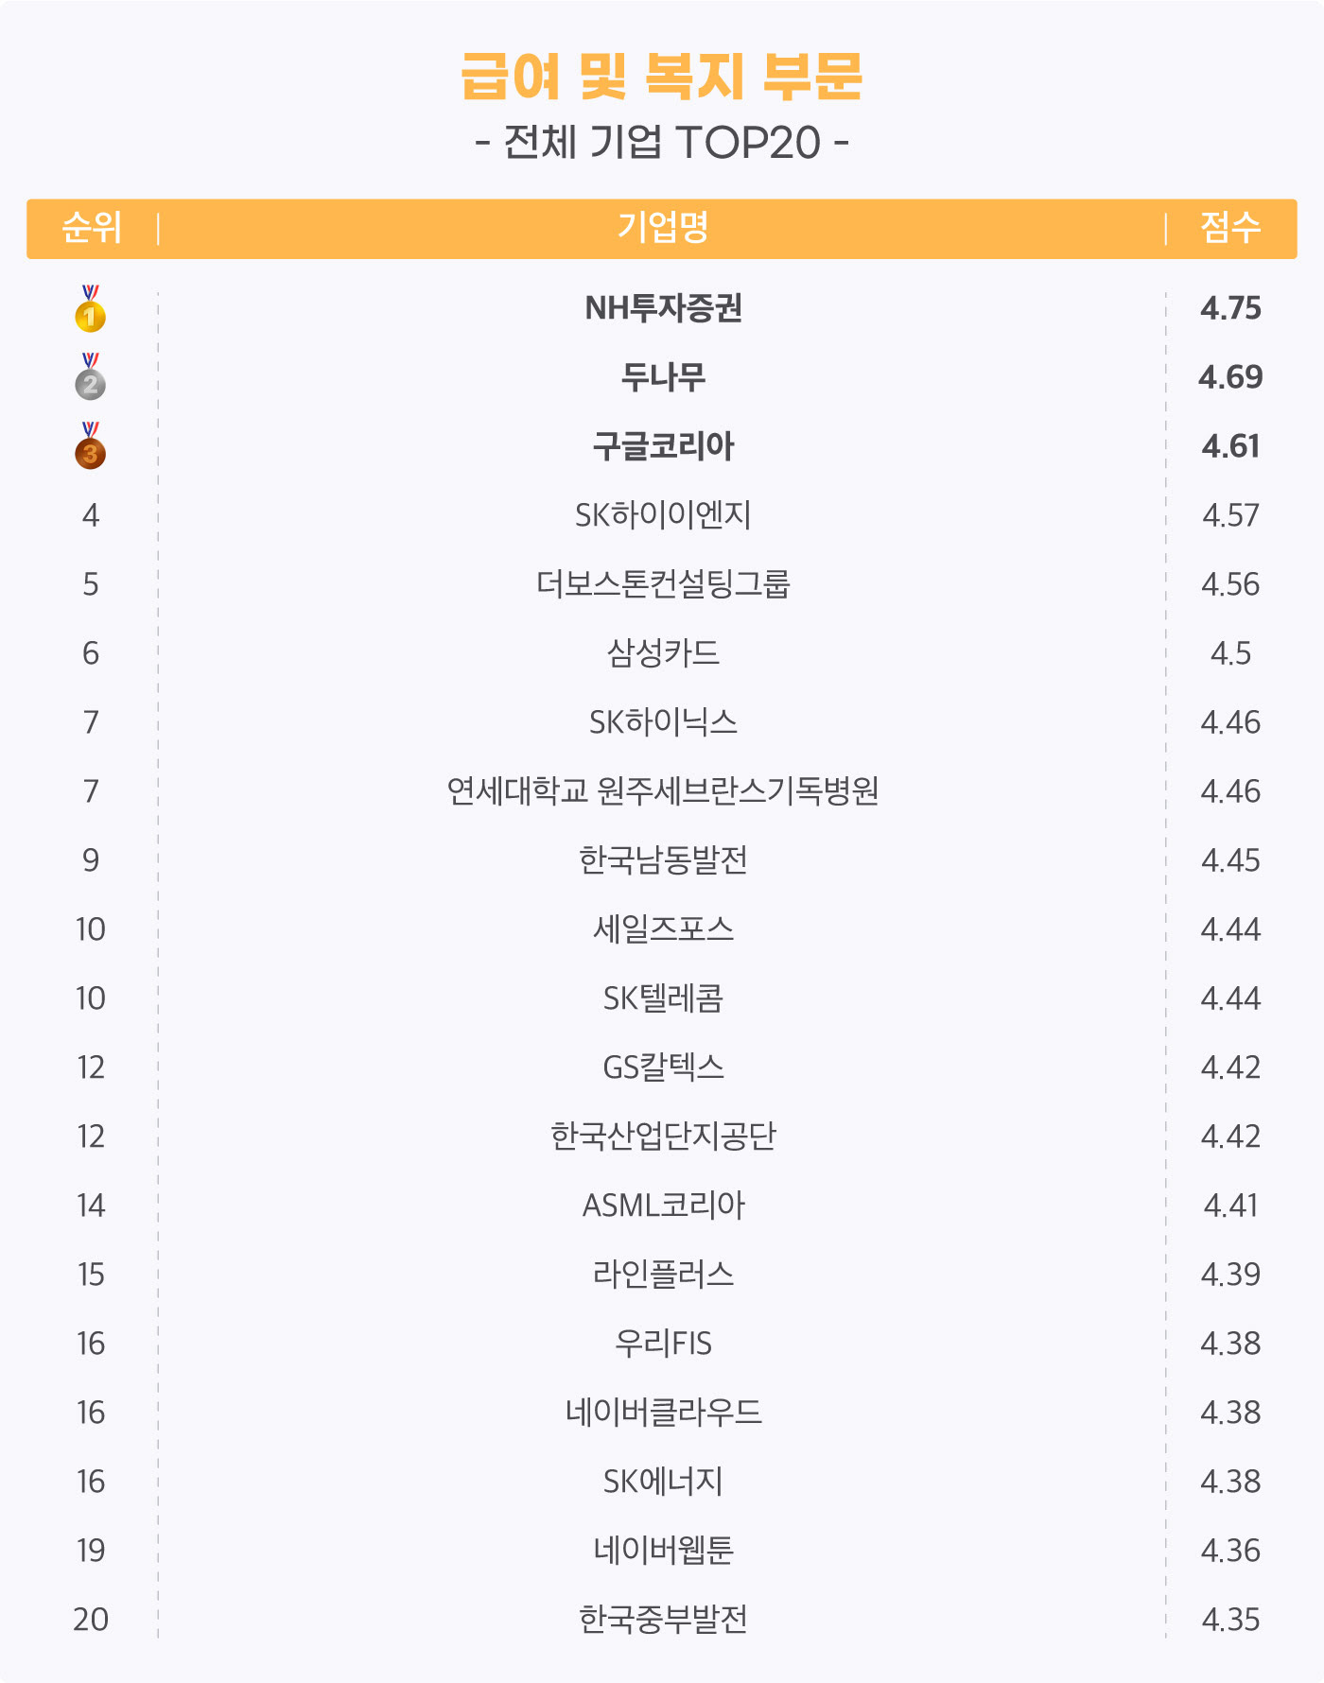This screenshot has width=1324, height=1683.
Task: Click the 네이버클라우드 company name
Action: [x=663, y=1413]
